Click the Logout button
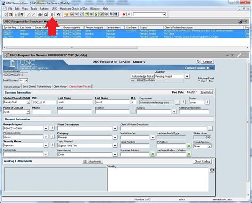252x203 pixels. 207,62
